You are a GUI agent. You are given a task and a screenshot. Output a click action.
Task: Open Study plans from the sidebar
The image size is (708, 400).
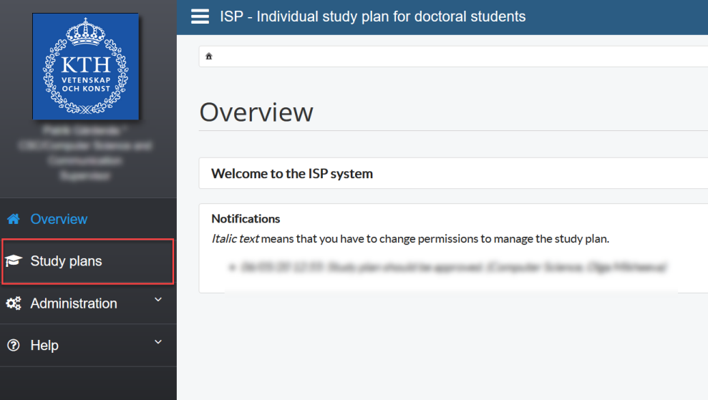[x=89, y=261]
